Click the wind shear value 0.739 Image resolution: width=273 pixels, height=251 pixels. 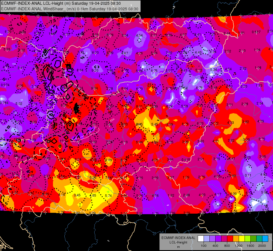(x=171, y=213)
